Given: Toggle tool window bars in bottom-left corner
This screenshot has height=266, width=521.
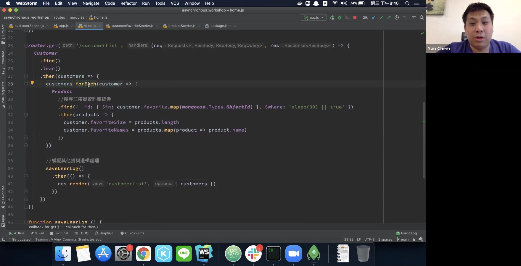Looking at the screenshot, I should click(x=4, y=239).
